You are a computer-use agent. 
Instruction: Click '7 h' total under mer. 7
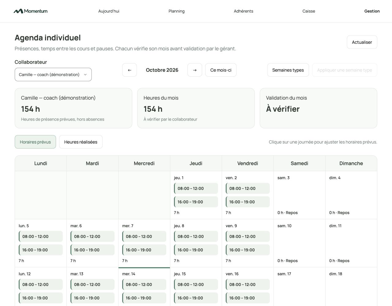coord(125,261)
